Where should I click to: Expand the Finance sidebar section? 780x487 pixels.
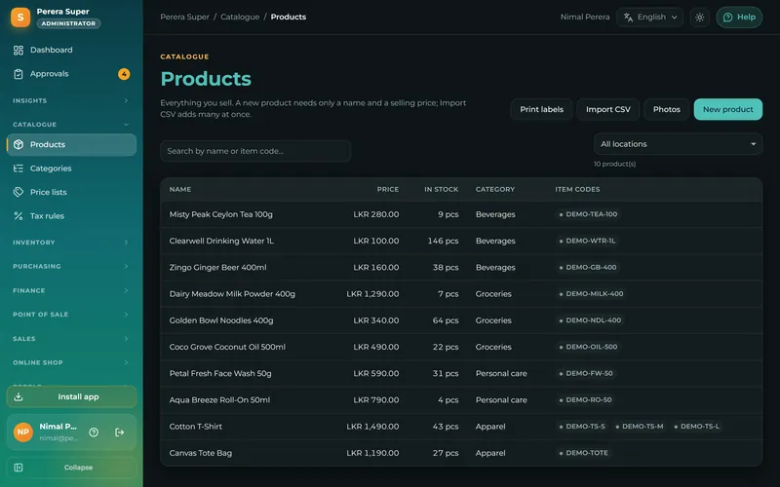(71, 290)
